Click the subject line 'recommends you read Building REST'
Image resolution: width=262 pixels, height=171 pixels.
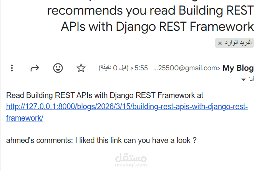click(150, 10)
